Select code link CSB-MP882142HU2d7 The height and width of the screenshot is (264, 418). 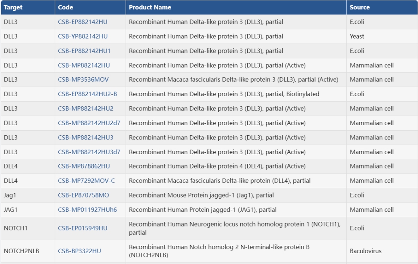point(89,123)
